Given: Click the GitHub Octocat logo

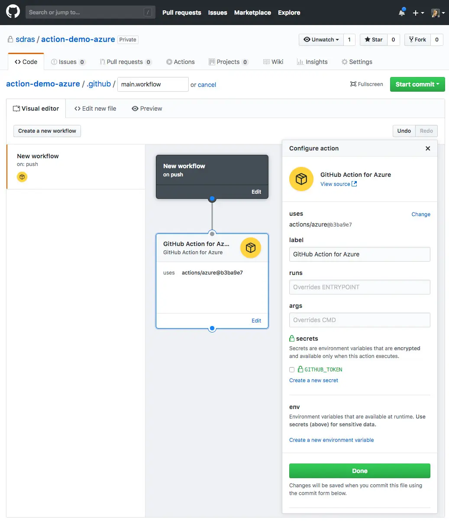Looking at the screenshot, I should tap(13, 12).
